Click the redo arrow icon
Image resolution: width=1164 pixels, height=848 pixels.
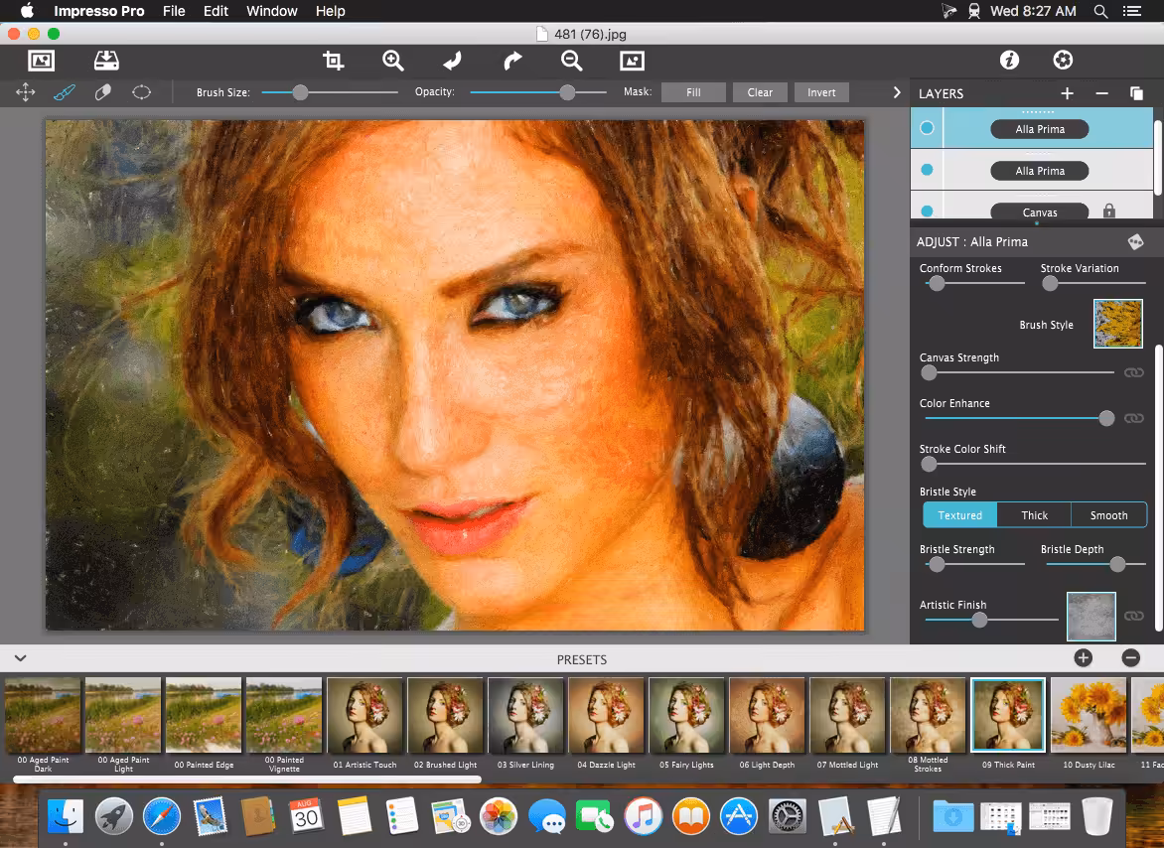tap(512, 61)
